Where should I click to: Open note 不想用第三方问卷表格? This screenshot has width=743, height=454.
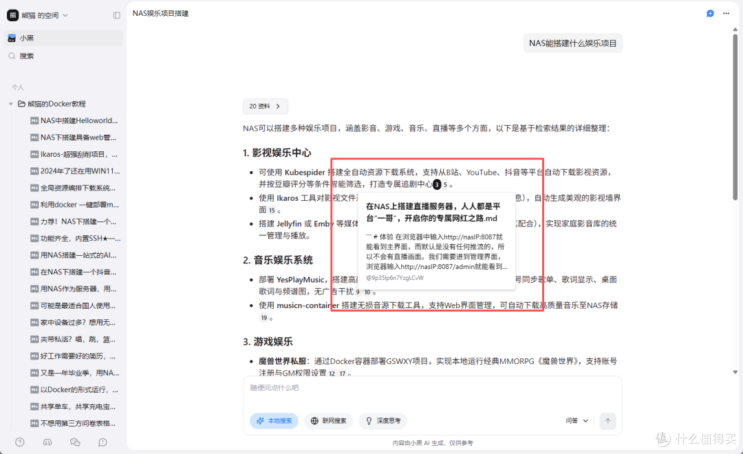point(74,423)
